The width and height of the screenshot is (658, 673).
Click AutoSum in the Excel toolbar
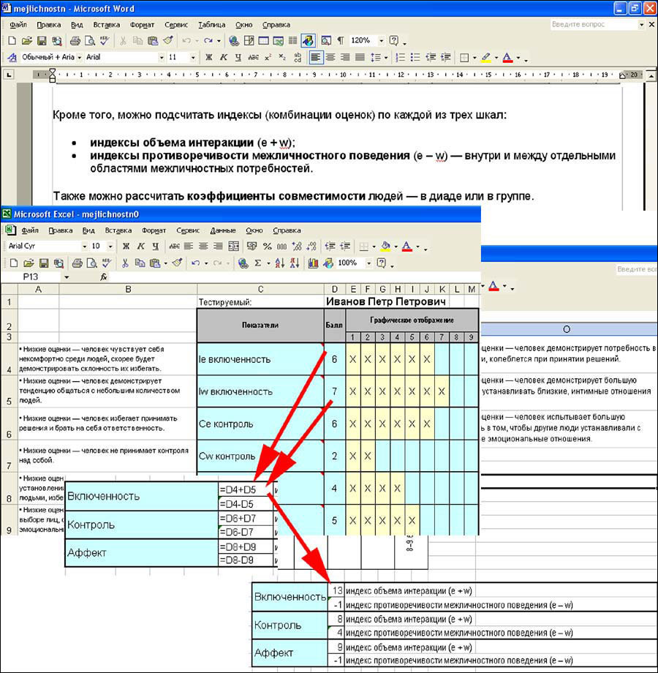coord(256,263)
